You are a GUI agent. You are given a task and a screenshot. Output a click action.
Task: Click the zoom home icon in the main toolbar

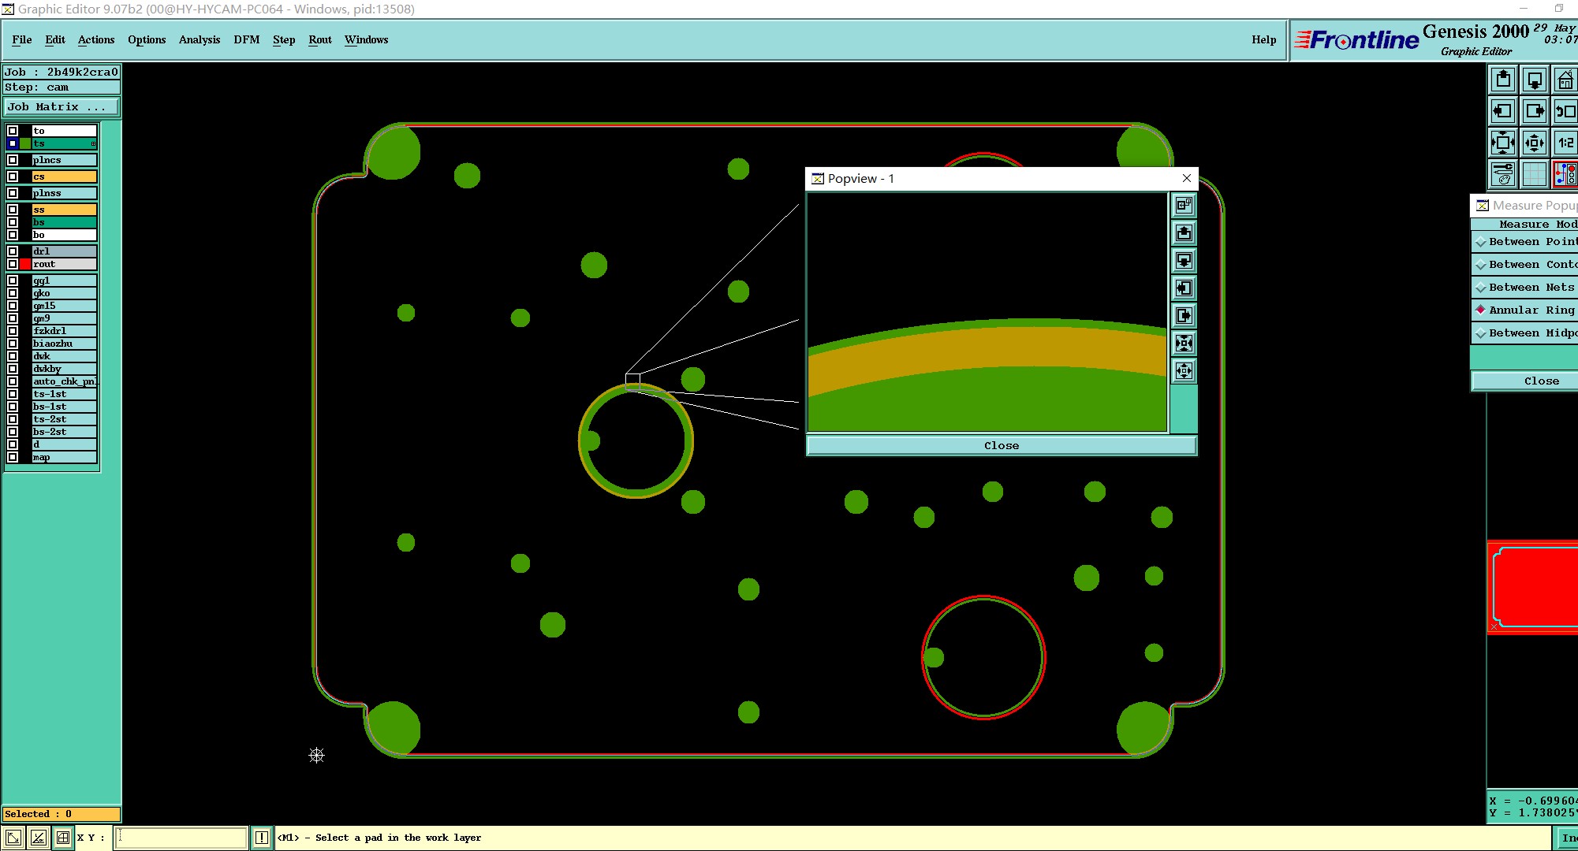click(1565, 80)
